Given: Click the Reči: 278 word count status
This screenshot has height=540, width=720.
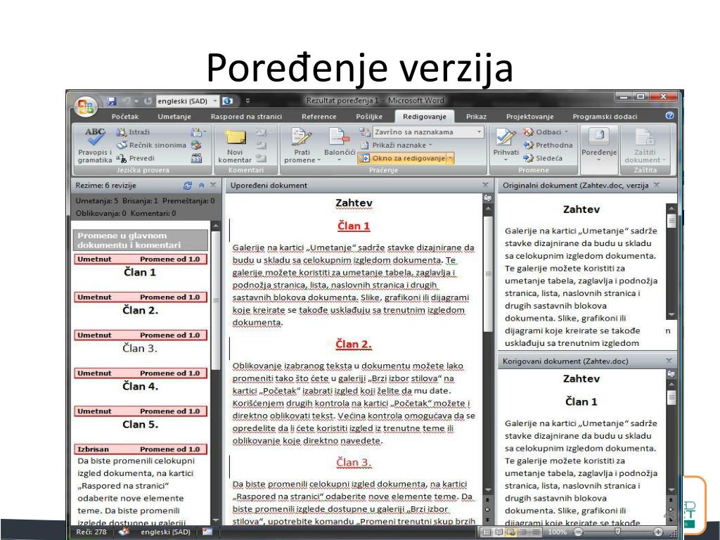Looking at the screenshot, I should point(91,532).
